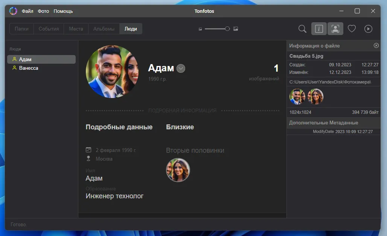
Task: Adjust the thumbnail size slider
Action: (x=227, y=28)
